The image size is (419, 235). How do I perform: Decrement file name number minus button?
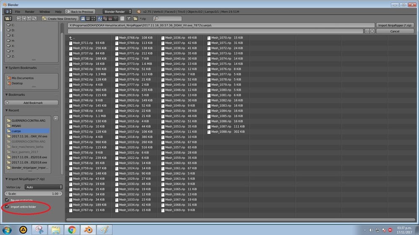[367, 31]
